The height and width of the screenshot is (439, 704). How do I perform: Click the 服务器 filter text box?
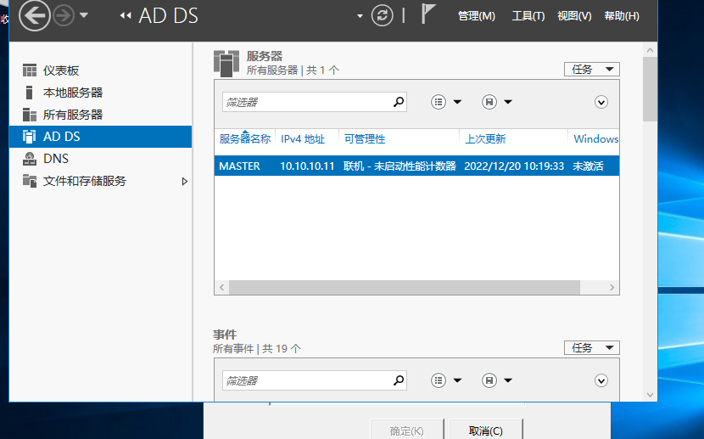click(x=315, y=102)
